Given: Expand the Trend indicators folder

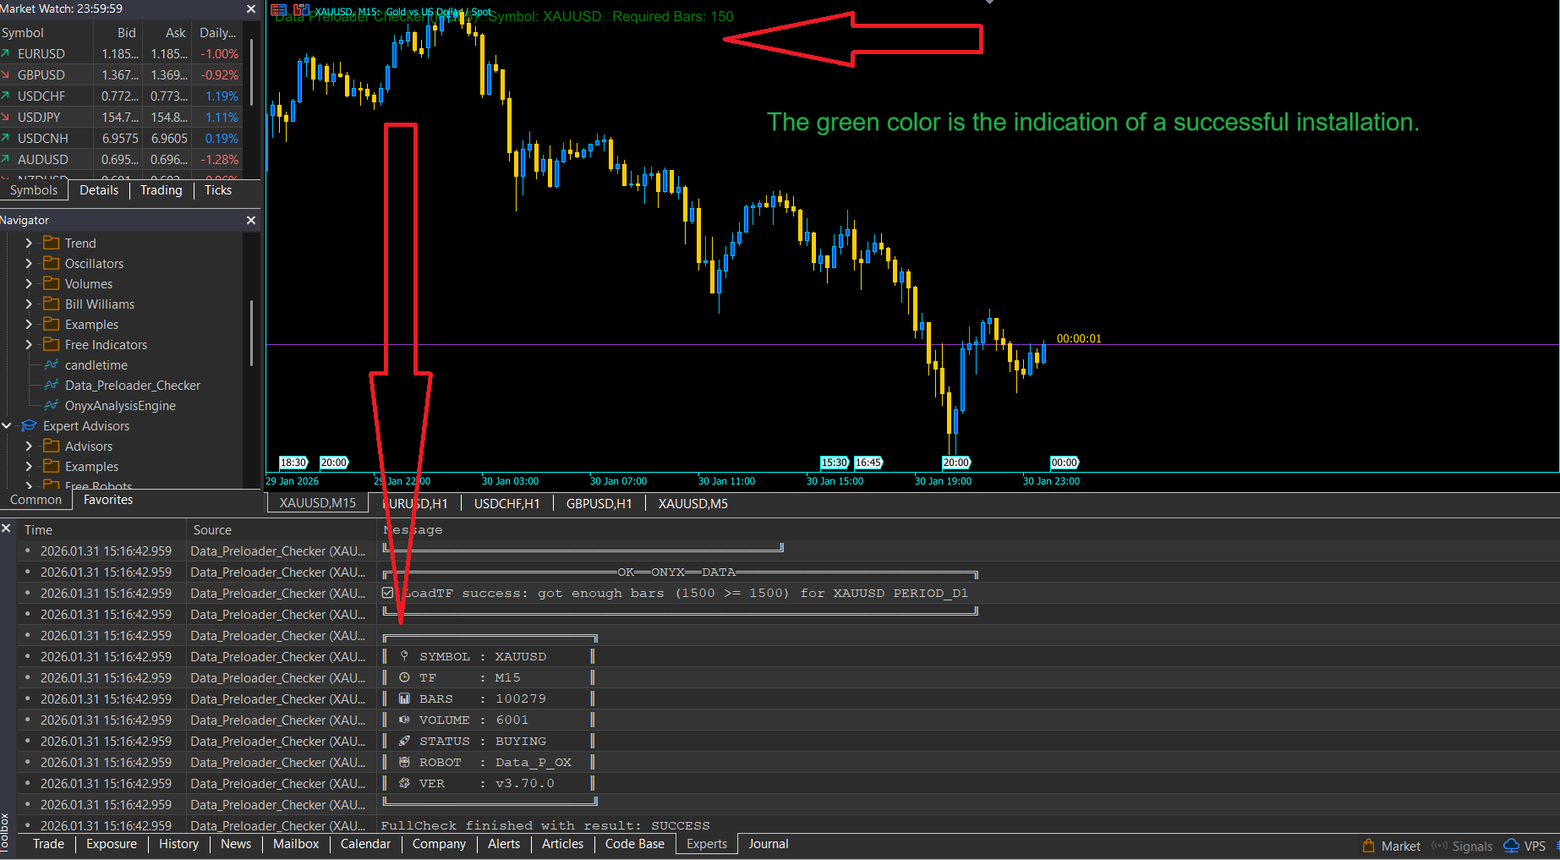Looking at the screenshot, I should pyautogui.click(x=29, y=244).
